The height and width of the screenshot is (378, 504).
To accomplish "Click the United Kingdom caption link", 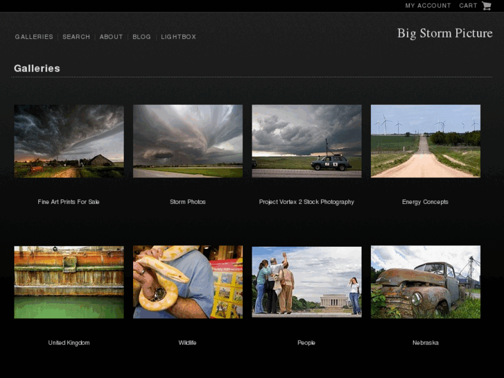I will click(69, 343).
